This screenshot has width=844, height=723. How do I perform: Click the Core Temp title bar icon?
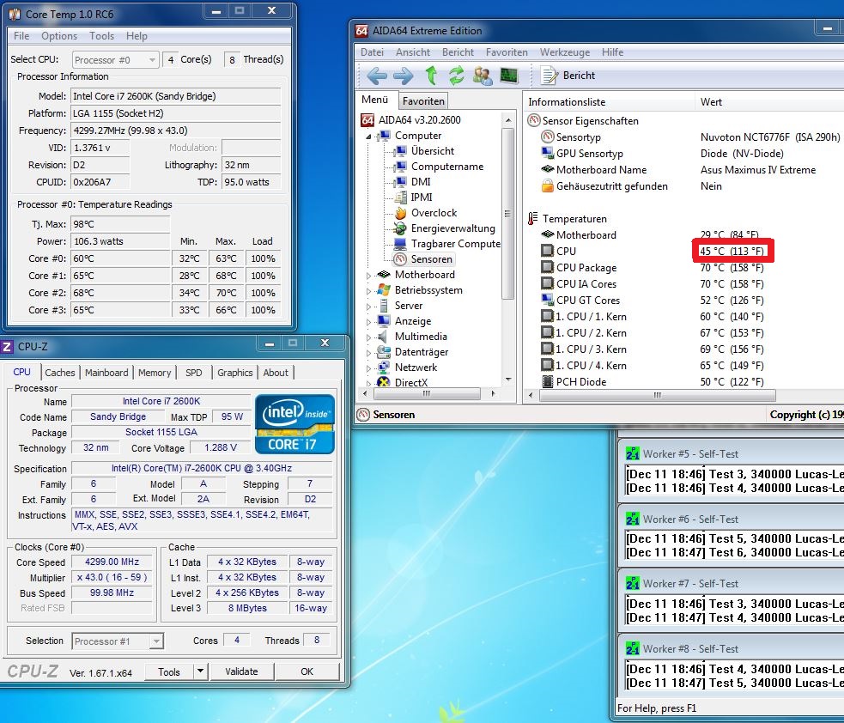pyautogui.click(x=15, y=14)
